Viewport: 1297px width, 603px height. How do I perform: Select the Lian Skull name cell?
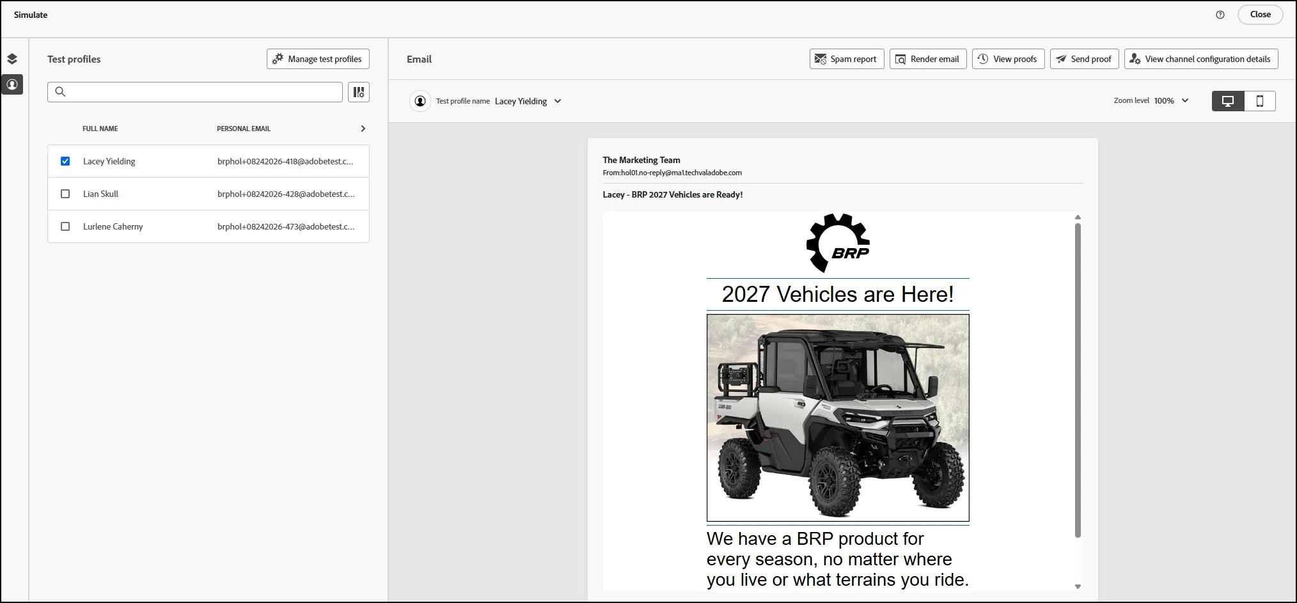coord(101,194)
